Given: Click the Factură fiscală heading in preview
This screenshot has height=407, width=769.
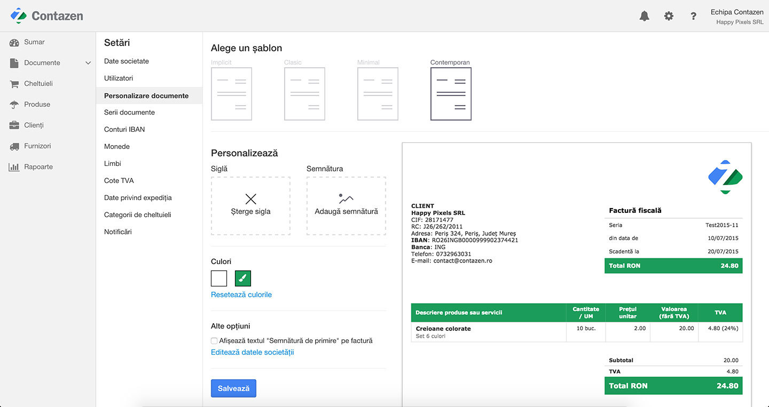Looking at the screenshot, I should point(635,211).
